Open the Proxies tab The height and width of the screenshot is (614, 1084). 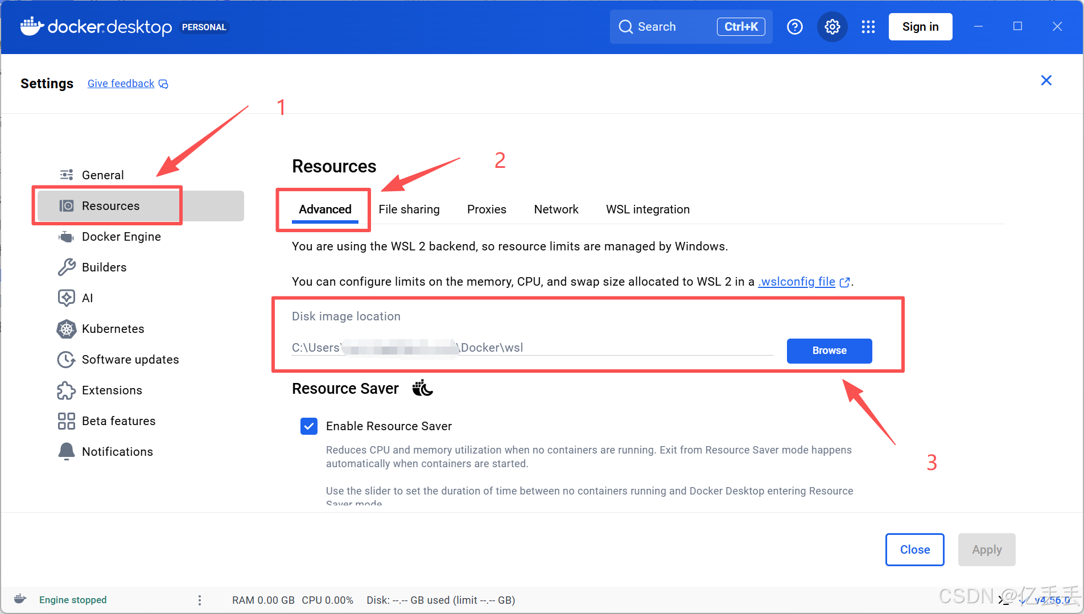pos(487,209)
